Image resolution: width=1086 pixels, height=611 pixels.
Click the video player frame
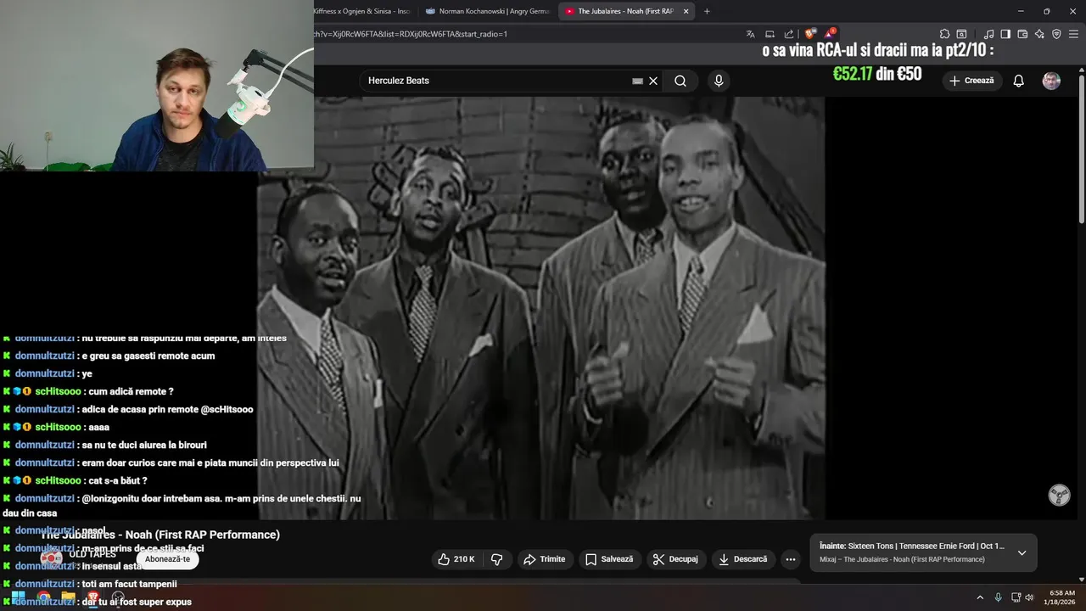(x=540, y=307)
